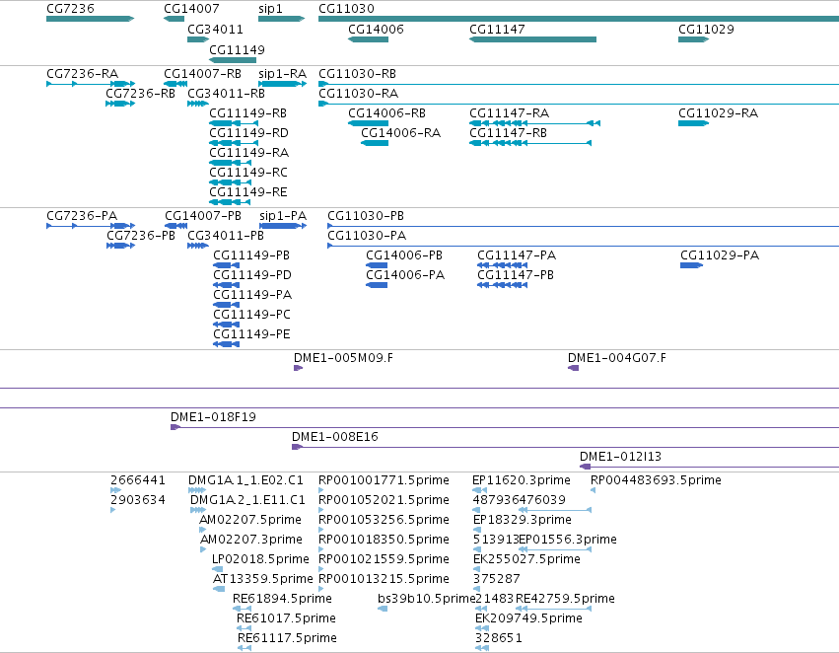Select protein label CG7236-PB
This screenshot has width=839, height=653.
click(x=141, y=236)
